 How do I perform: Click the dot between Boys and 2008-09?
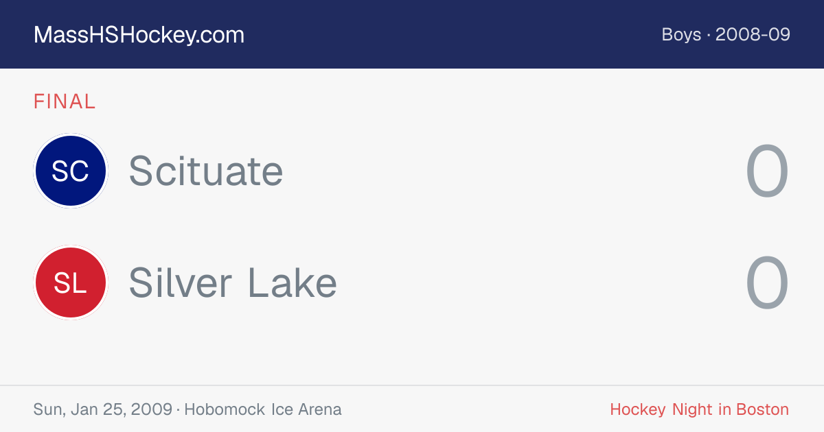pos(709,35)
